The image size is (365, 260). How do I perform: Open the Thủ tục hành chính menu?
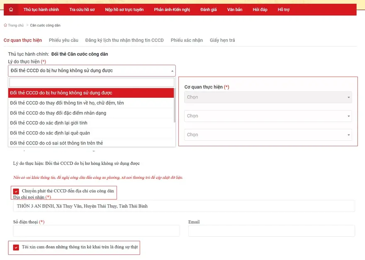click(x=41, y=10)
